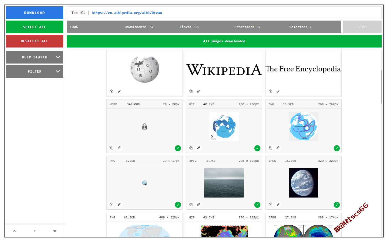Copy icon on the GIF 40.7KB card
Viewport: 388px width, 242px height.
(191, 148)
